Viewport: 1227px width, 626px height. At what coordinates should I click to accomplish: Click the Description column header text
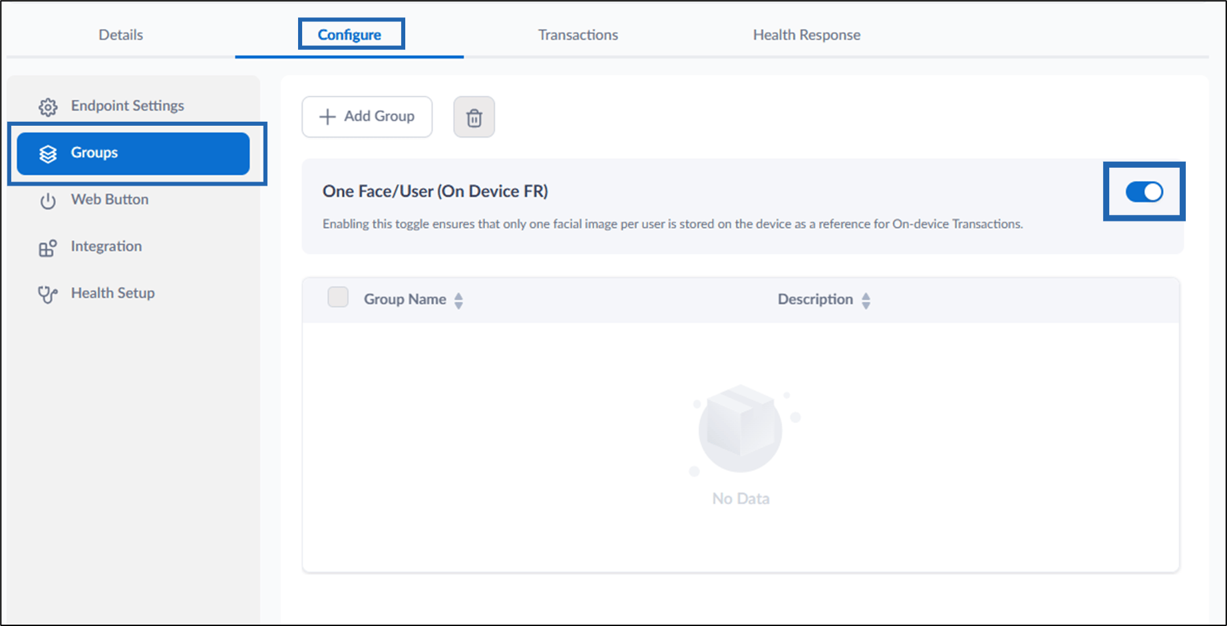[815, 299]
